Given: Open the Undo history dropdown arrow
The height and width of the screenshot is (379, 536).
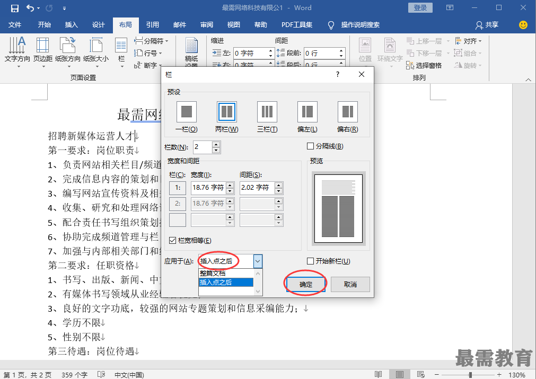Looking at the screenshot, I should coord(38,8).
